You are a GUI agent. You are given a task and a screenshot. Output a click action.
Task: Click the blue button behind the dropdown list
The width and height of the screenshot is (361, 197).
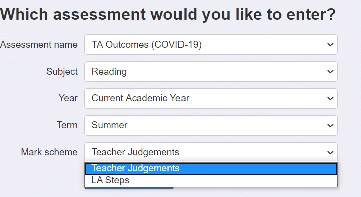click(x=129, y=188)
